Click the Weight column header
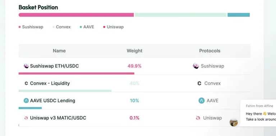 [134, 51]
